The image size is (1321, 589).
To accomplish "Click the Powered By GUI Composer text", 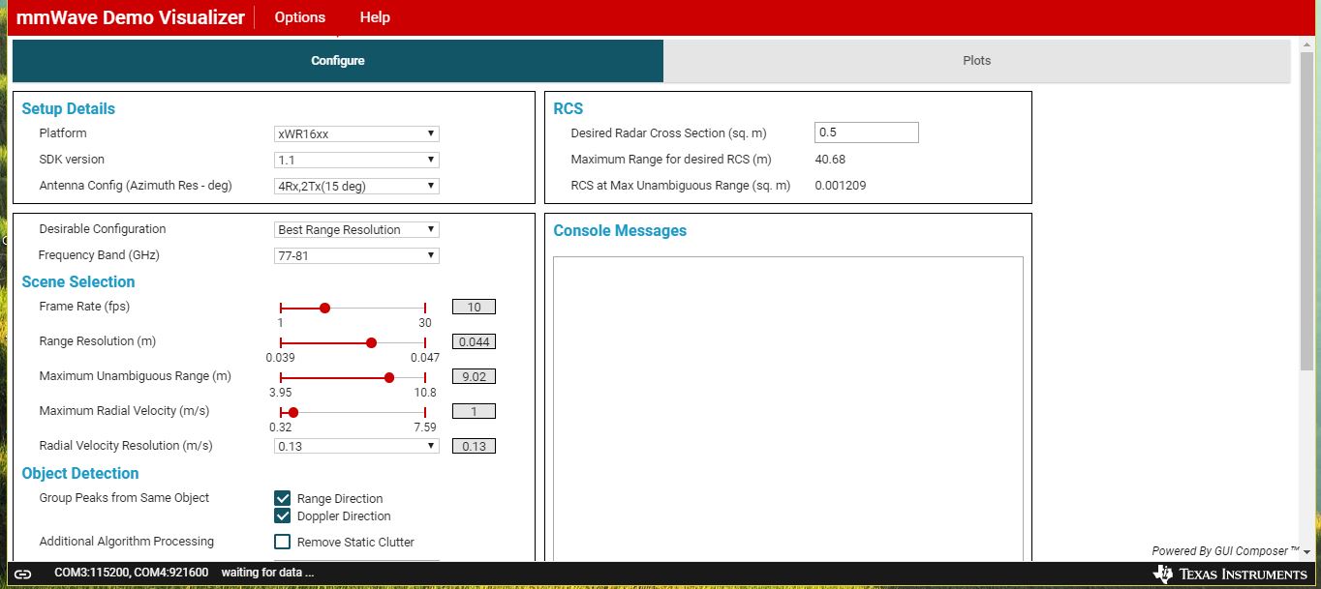I will click(1226, 550).
